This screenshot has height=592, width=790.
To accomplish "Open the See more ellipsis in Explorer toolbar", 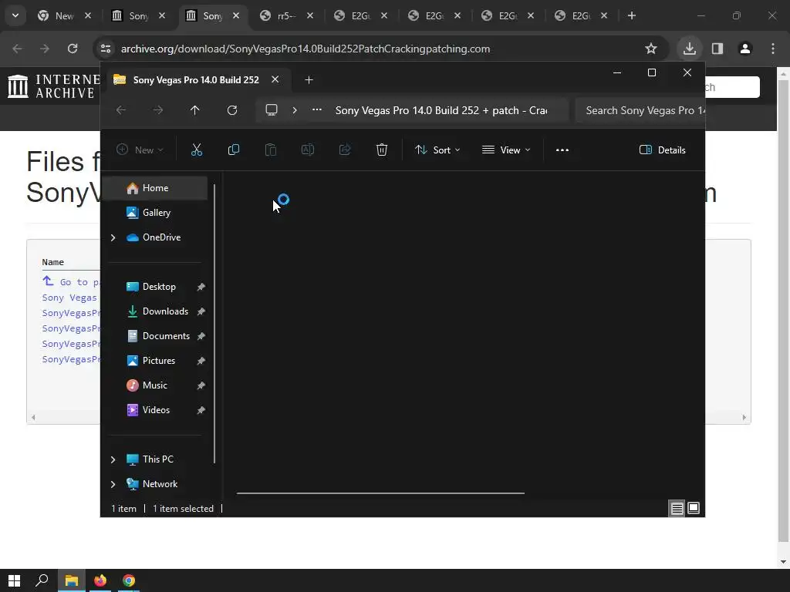I will pos(562,150).
